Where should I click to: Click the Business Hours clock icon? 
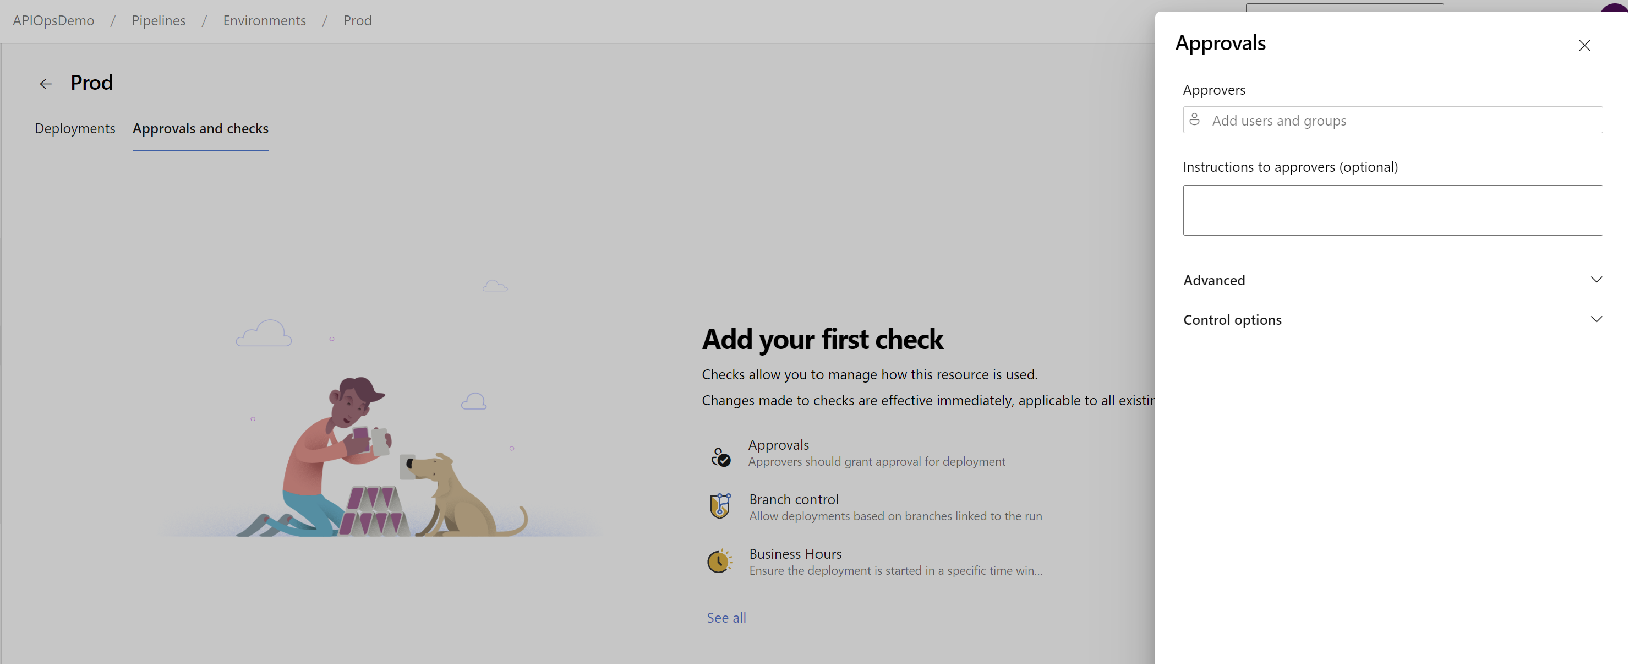point(720,560)
